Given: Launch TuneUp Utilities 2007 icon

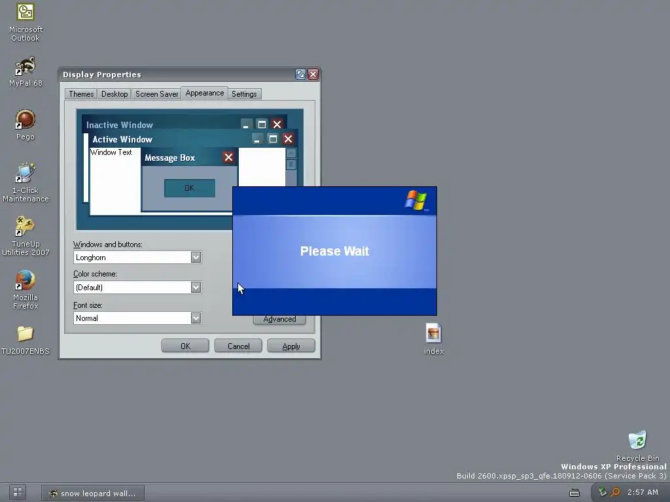Looking at the screenshot, I should point(26,235).
